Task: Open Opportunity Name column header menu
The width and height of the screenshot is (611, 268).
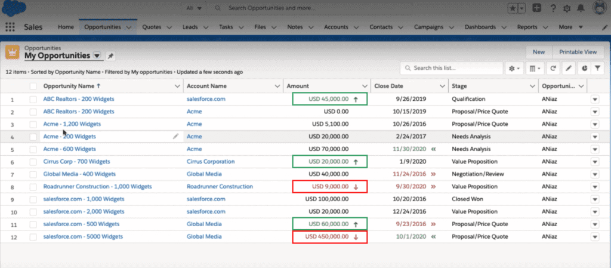Action: 177,86
